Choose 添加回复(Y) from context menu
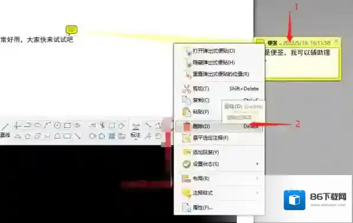This screenshot has height=223, width=353. pos(219,153)
